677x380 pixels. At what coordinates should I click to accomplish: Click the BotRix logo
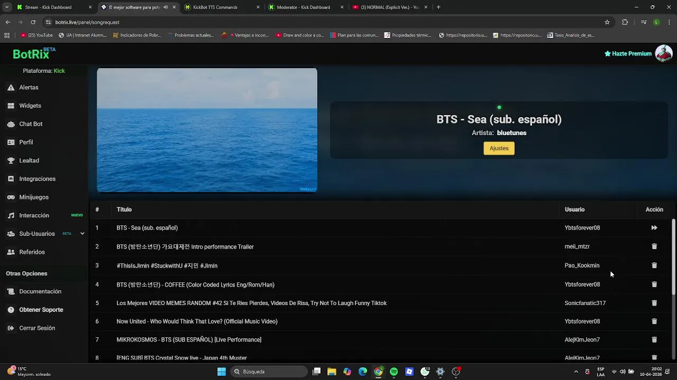click(31, 54)
